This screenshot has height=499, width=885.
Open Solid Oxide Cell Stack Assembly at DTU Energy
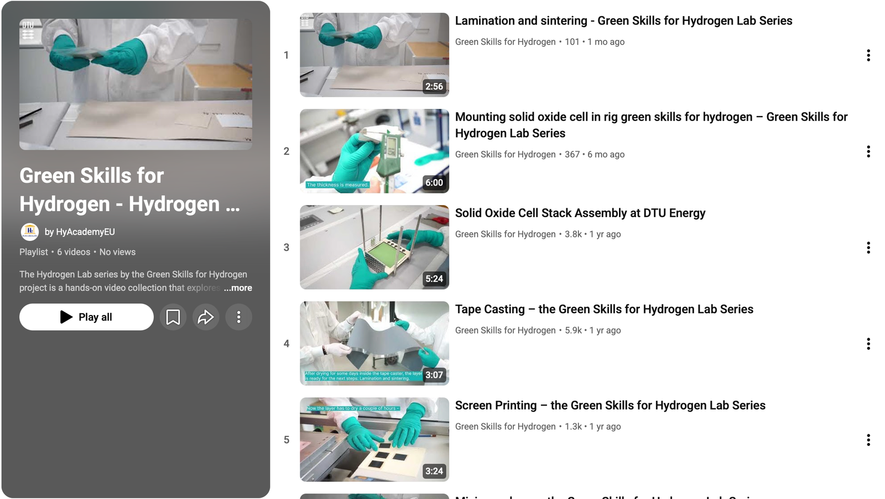point(580,213)
